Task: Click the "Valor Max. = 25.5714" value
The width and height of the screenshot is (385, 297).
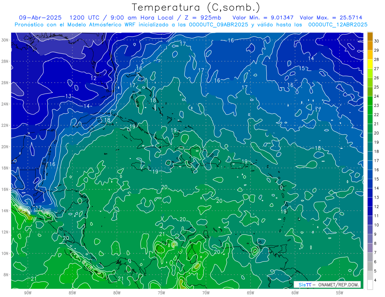Action: pos(331,18)
